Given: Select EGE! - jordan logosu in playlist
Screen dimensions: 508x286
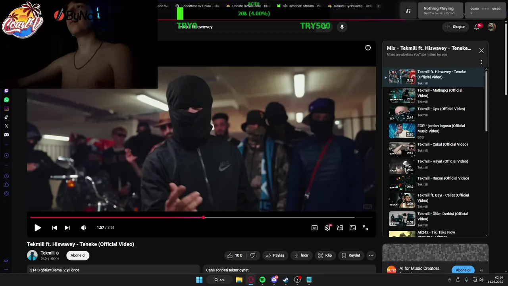Looking at the screenshot, I should (434, 131).
